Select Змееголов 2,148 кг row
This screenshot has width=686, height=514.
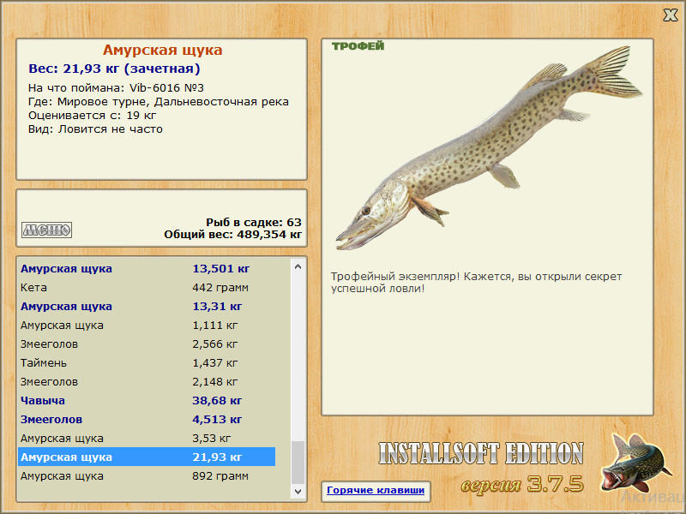(x=147, y=381)
